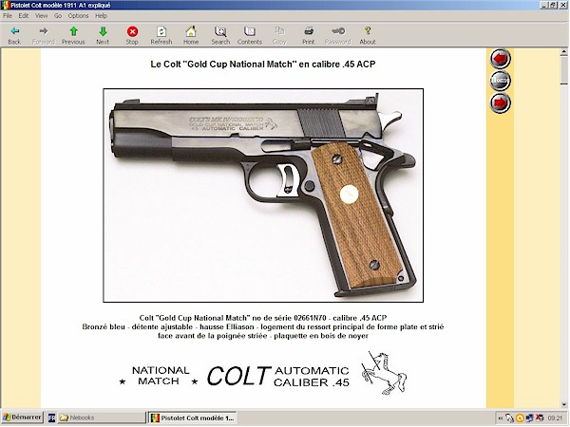Click the vertical scrollbar up arrow
Image resolution: width=570 pixels, height=427 pixels.
coord(563,52)
